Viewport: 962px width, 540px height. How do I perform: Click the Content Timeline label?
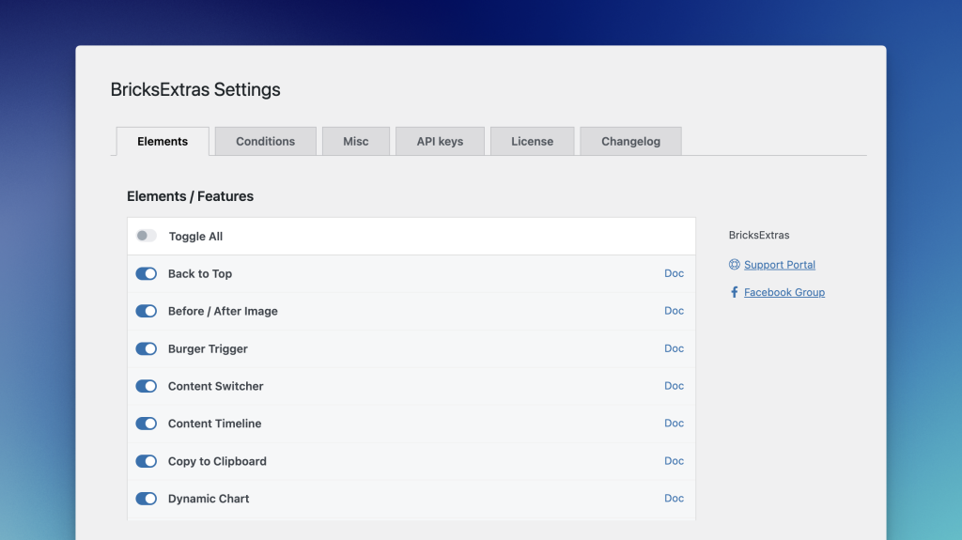[x=215, y=424]
